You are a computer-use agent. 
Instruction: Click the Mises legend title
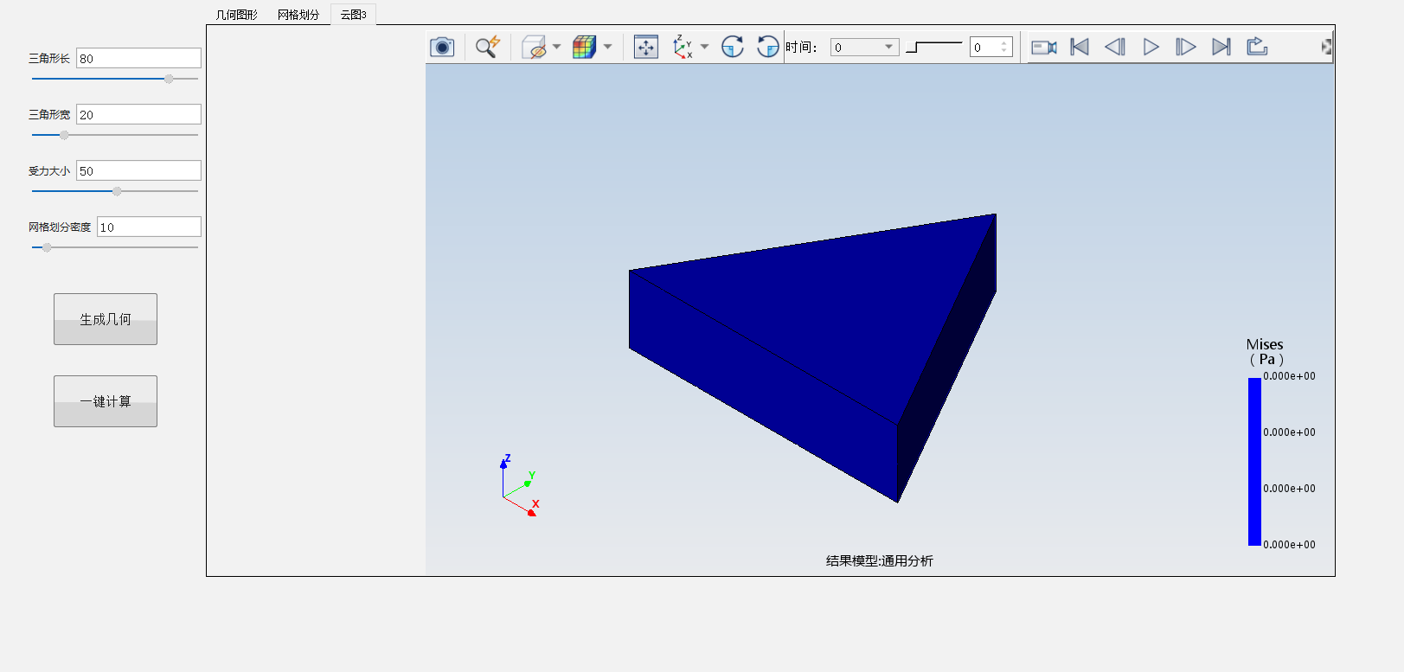[x=1265, y=351]
